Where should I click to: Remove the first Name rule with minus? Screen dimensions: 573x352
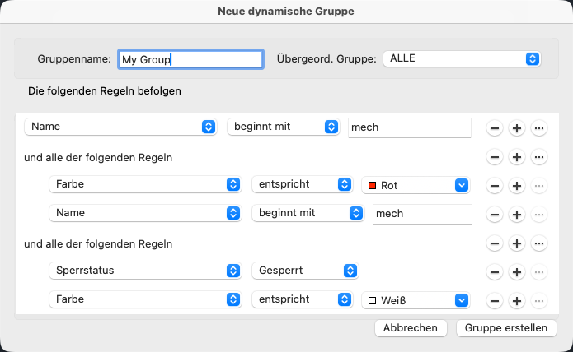point(495,128)
